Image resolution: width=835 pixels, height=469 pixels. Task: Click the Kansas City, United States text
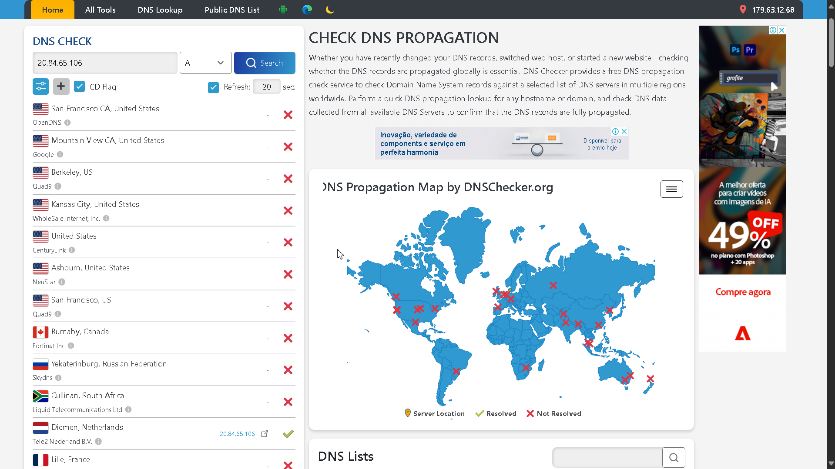point(95,204)
